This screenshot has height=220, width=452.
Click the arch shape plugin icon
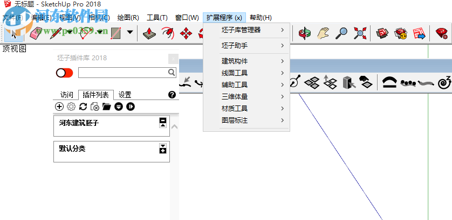pyautogui.click(x=389, y=82)
